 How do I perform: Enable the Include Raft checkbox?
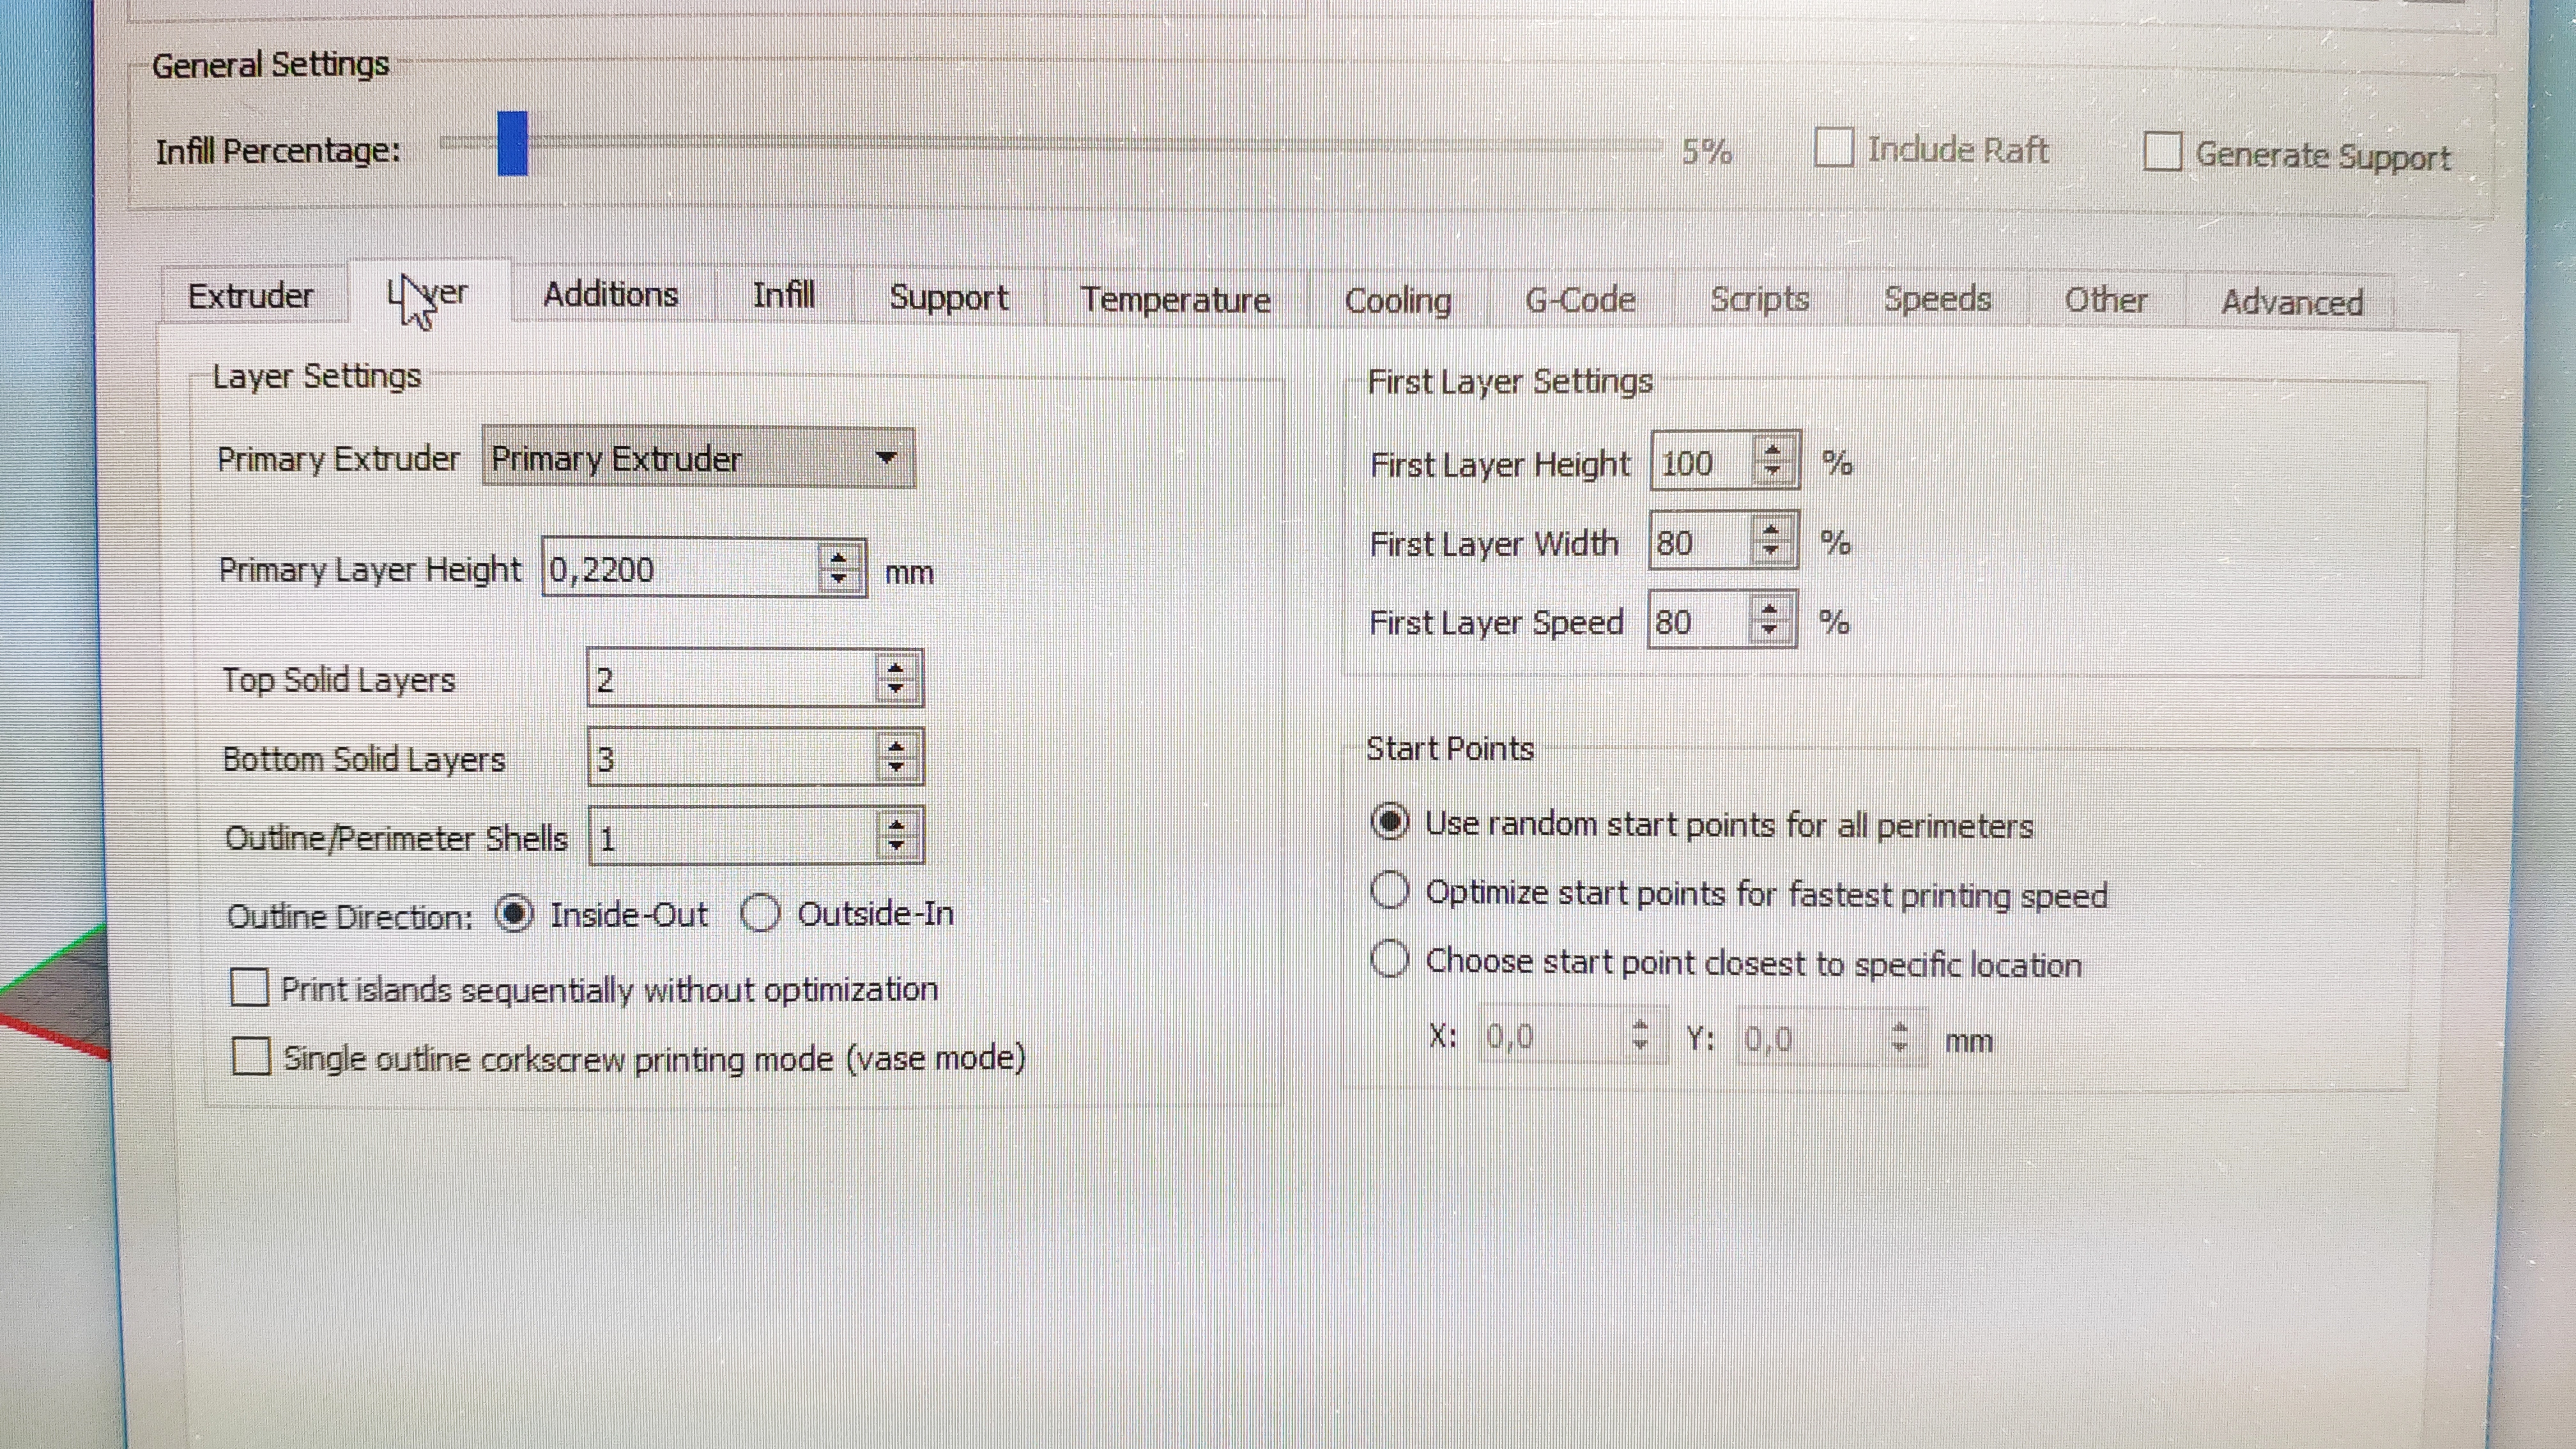1833,148
